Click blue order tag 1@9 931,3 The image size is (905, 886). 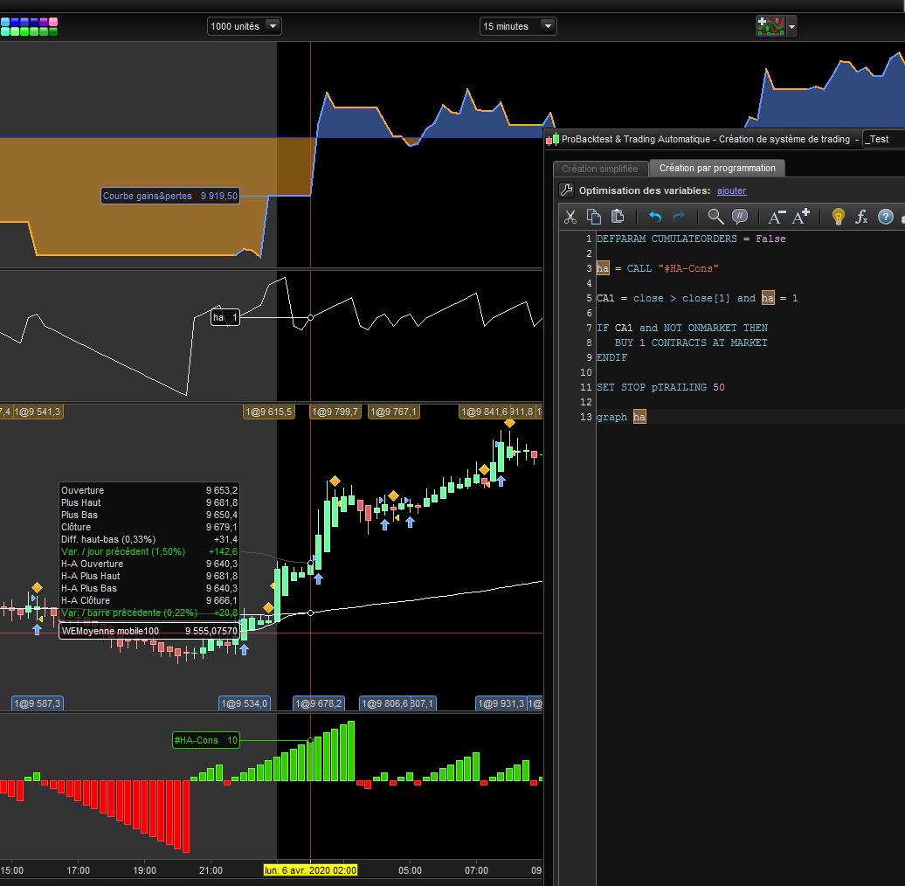pyautogui.click(x=501, y=703)
